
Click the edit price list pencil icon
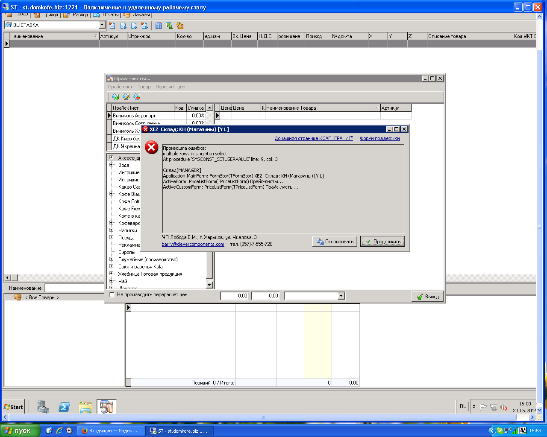[126, 97]
